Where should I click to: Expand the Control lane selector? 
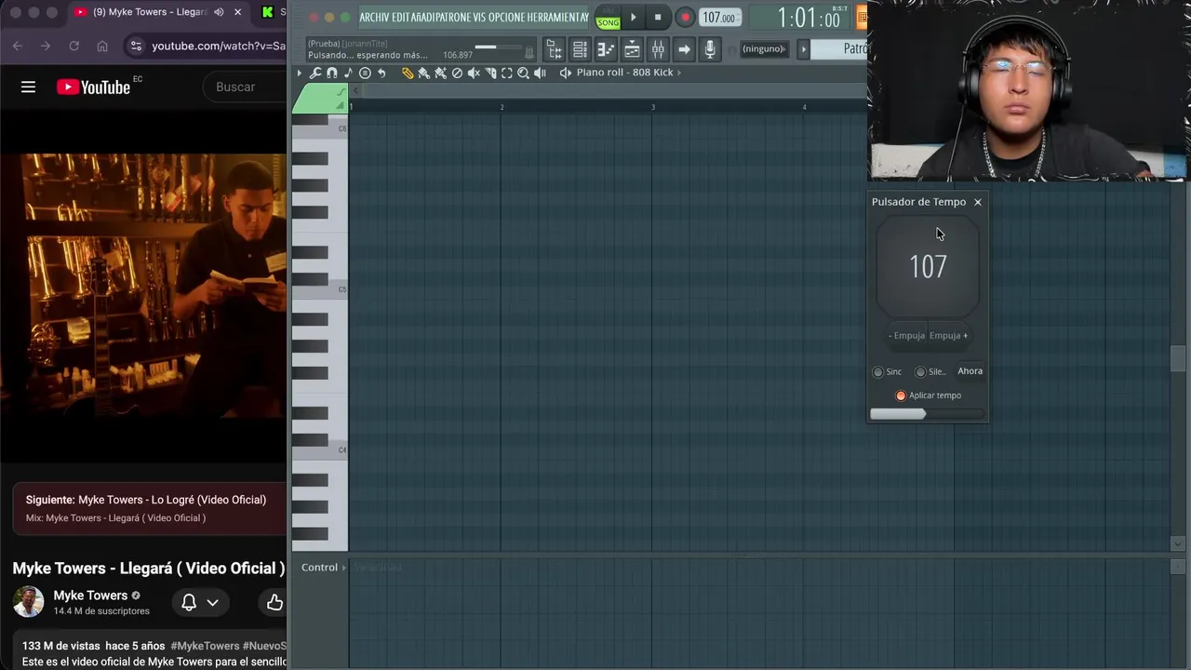pyautogui.click(x=324, y=568)
